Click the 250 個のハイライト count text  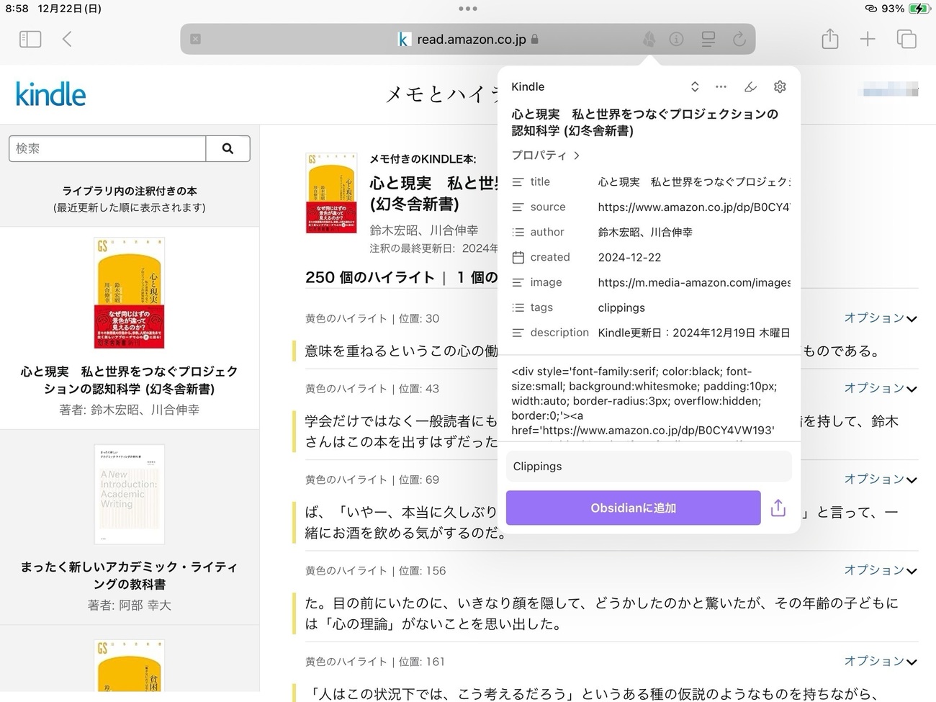[370, 277]
